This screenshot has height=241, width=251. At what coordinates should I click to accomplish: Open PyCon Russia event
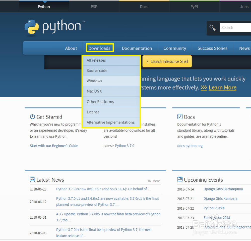pos(214,208)
